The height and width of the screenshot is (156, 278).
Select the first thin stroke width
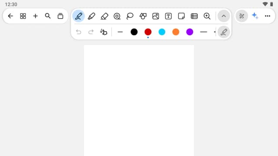pos(120,32)
